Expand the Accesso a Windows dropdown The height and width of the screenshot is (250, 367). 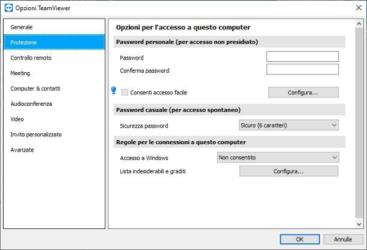coord(278,157)
